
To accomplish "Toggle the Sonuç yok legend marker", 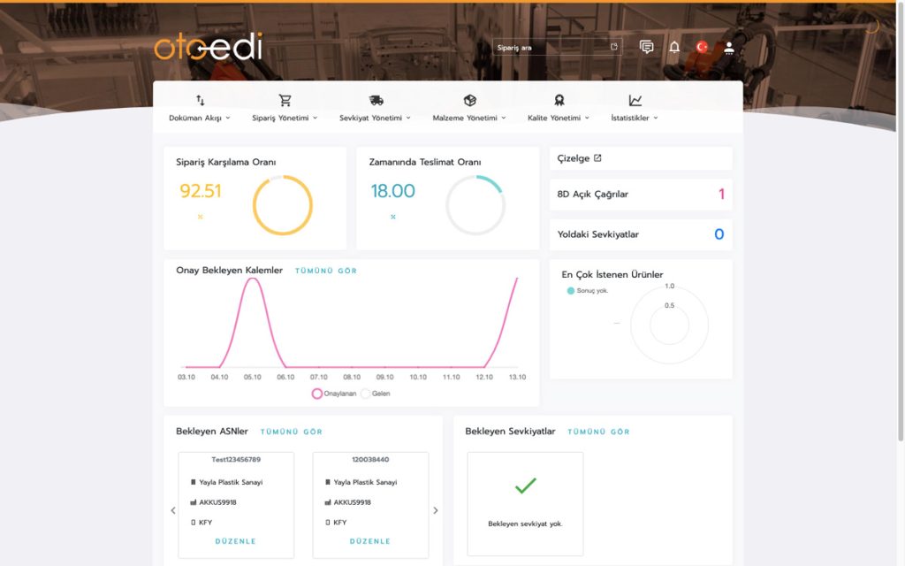I will coord(588,290).
